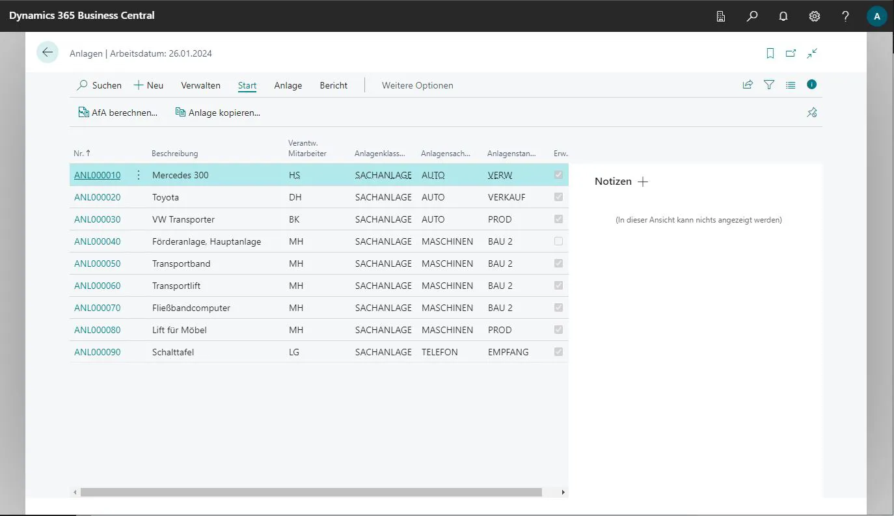Toggle checkbox in Mercedes 300 row

pos(558,175)
